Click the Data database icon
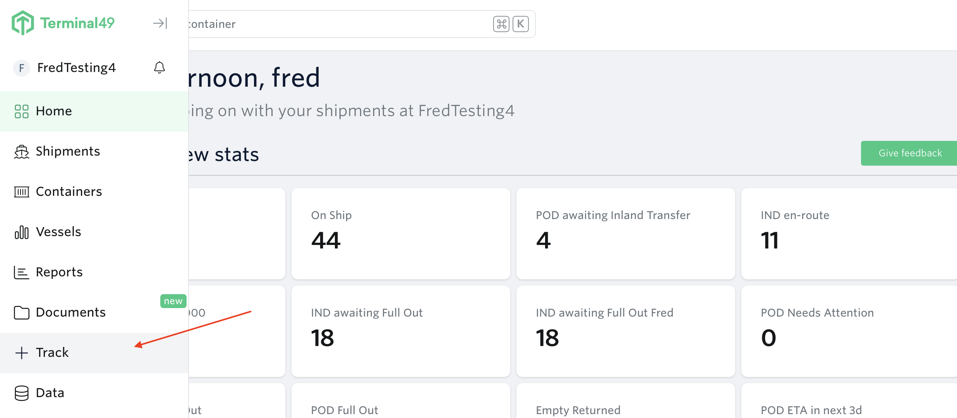This screenshot has height=418, width=957. click(x=22, y=393)
